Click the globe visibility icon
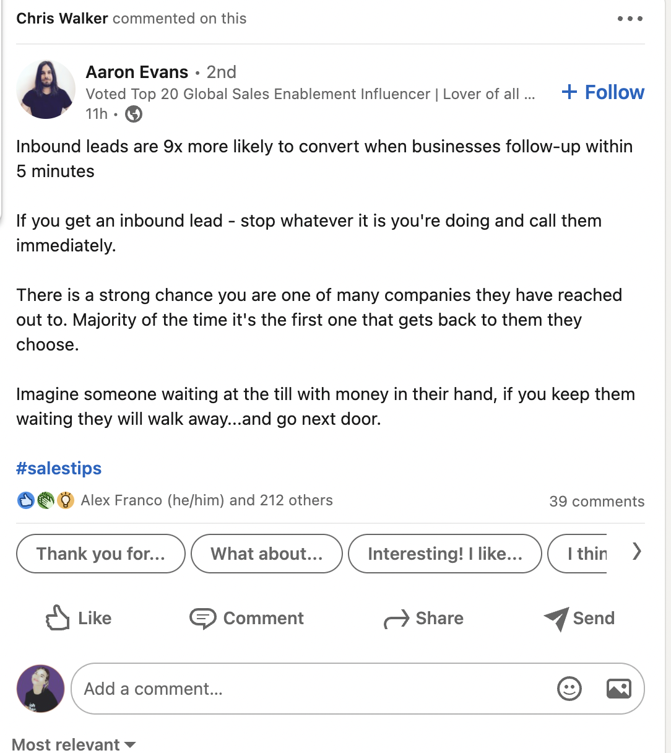Viewport: 671px width, 753px height. tap(134, 114)
